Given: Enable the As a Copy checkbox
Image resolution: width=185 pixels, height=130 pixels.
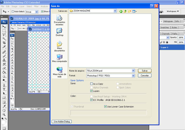Looking at the screenshot, I should [92, 84].
